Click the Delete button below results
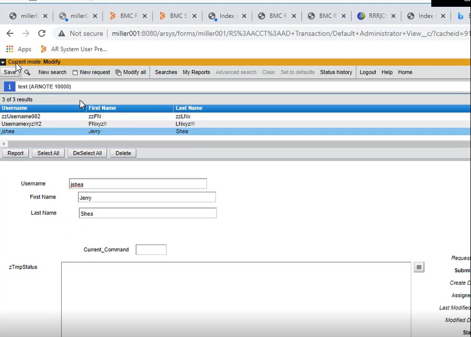 (123, 153)
